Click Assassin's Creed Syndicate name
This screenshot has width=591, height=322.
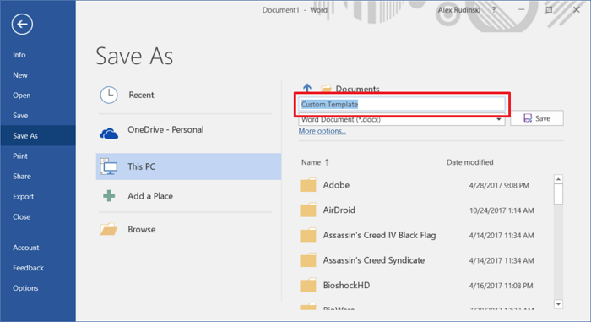373,260
